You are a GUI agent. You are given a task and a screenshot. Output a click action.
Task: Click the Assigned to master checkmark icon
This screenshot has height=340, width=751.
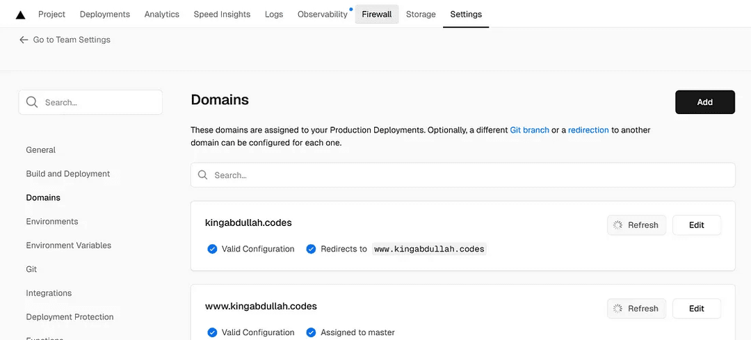[311, 332]
